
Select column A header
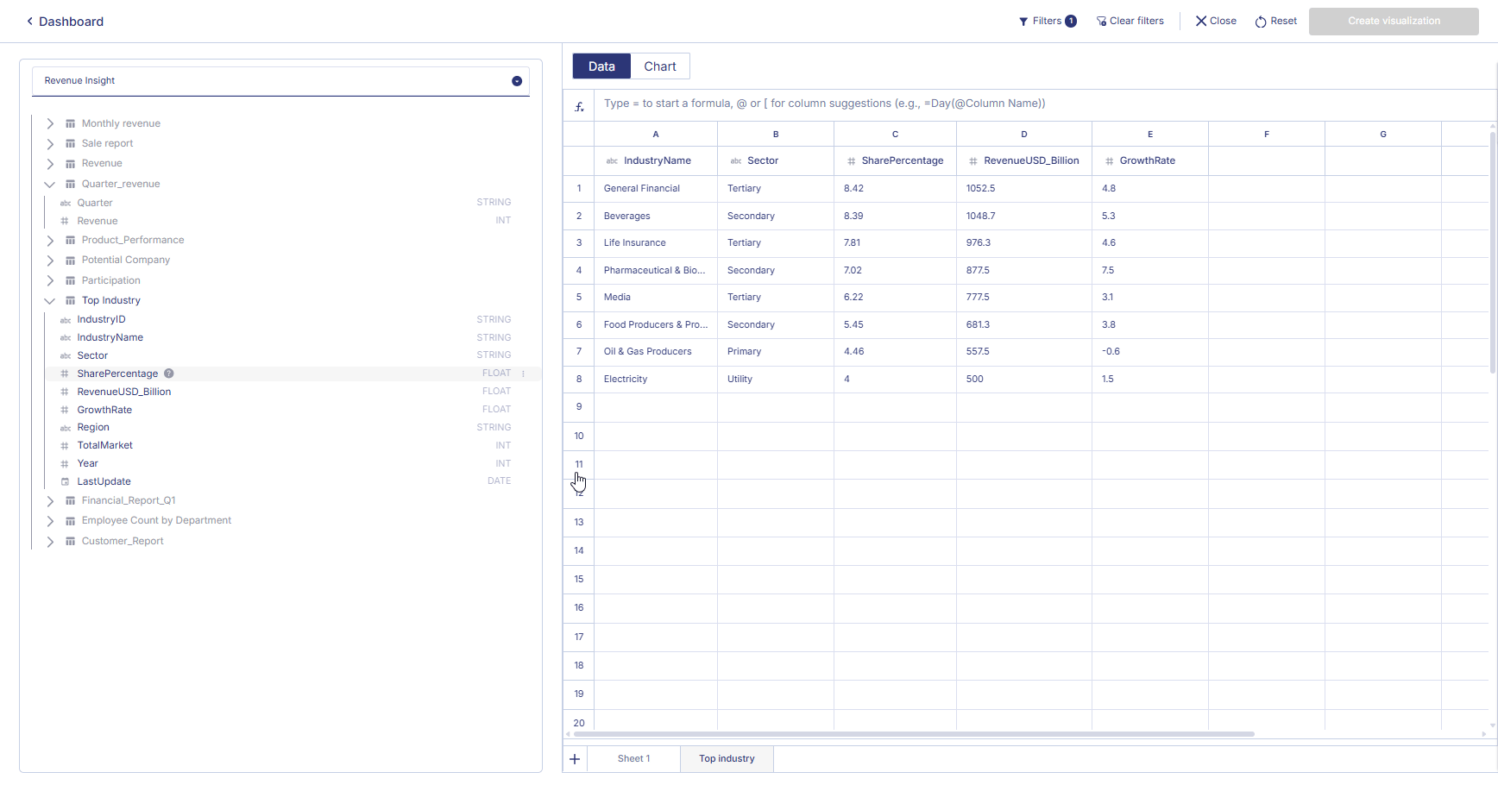[656, 134]
